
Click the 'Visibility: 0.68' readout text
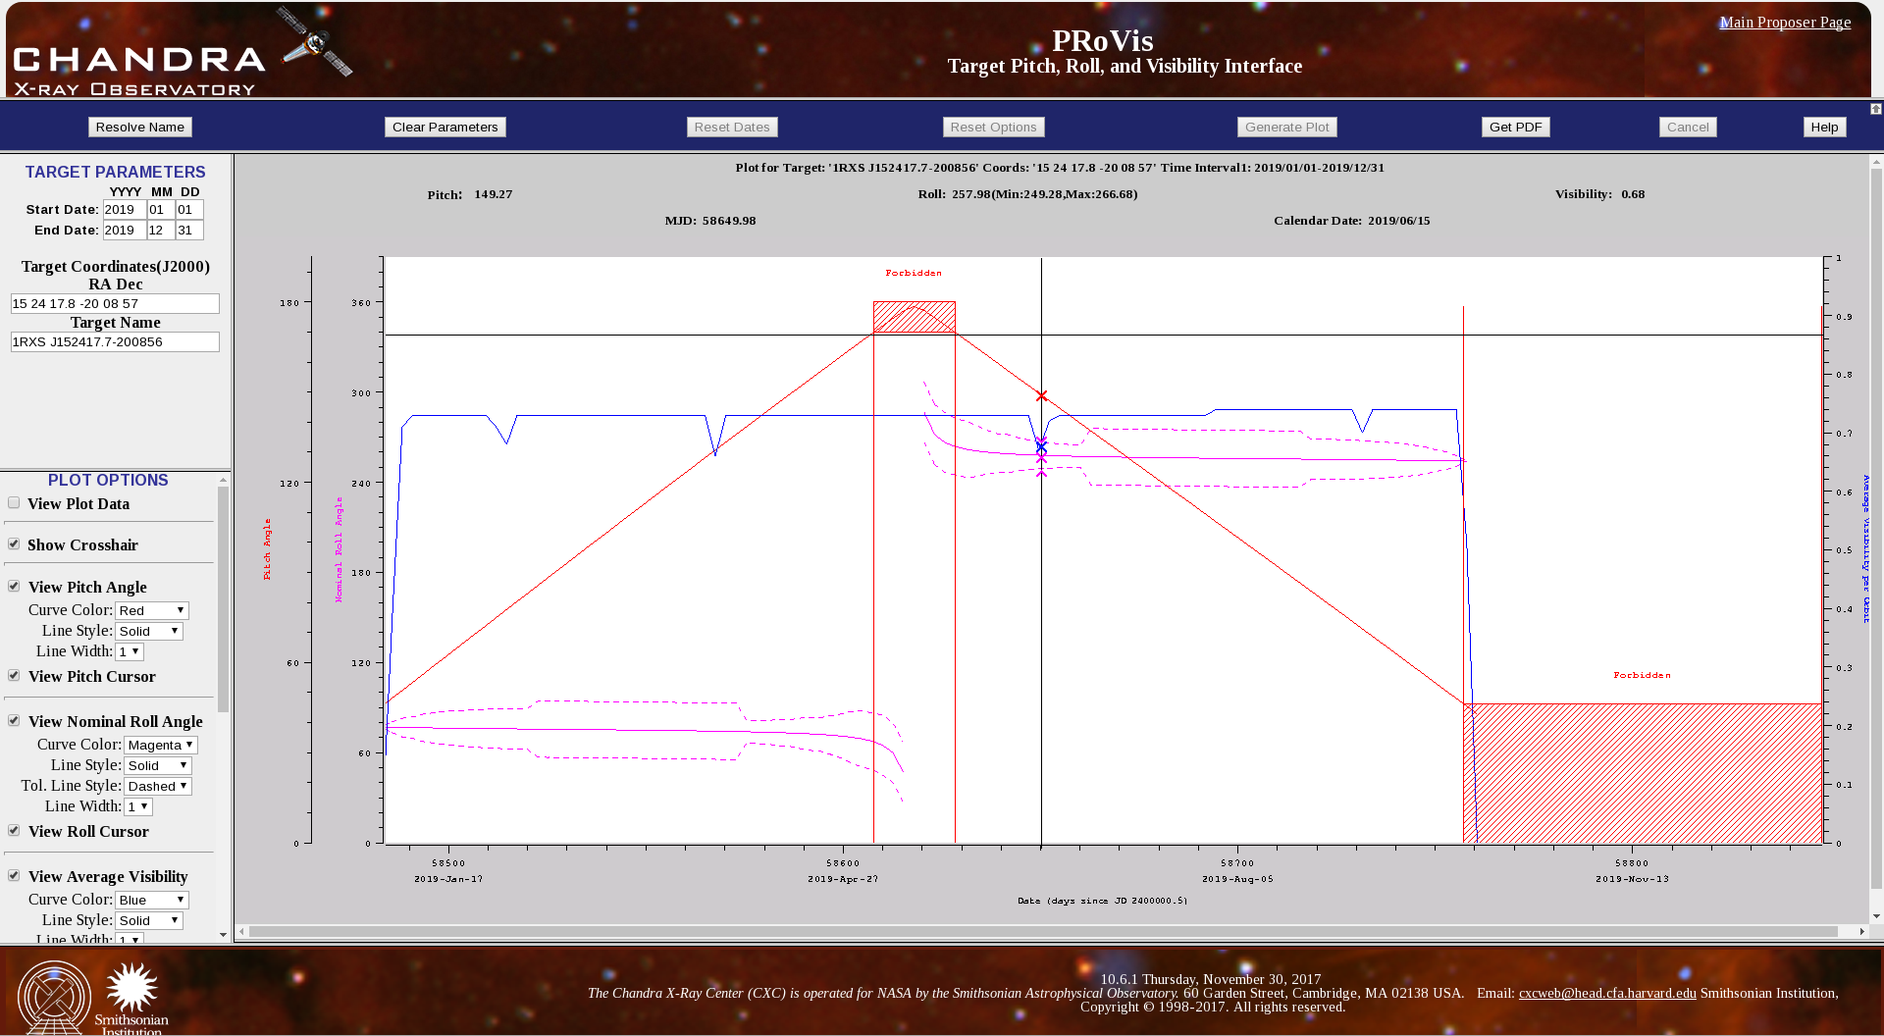tap(1599, 194)
